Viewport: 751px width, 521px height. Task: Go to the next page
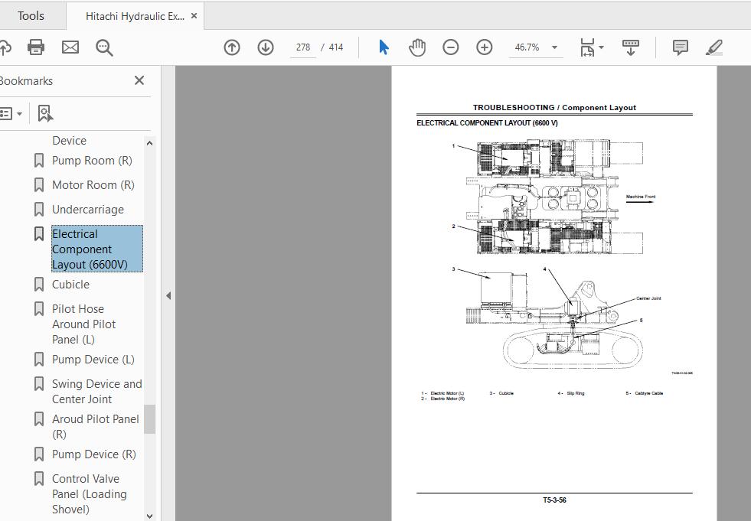coord(265,47)
